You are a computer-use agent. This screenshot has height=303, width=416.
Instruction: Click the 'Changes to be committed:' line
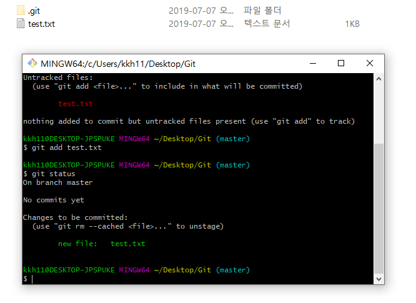click(76, 217)
